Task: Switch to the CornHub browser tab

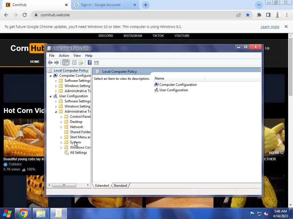Action: coord(36,5)
